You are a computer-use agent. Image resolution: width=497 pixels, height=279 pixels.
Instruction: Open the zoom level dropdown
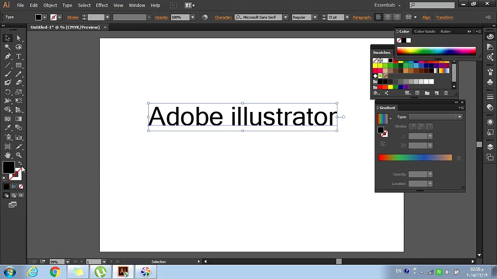(x=68, y=262)
